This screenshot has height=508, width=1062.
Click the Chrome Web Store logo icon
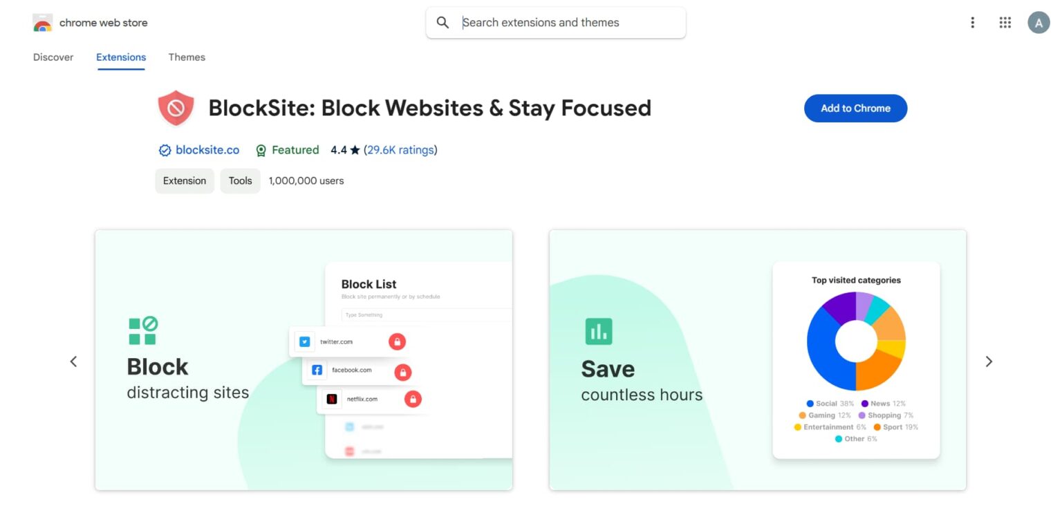[42, 23]
